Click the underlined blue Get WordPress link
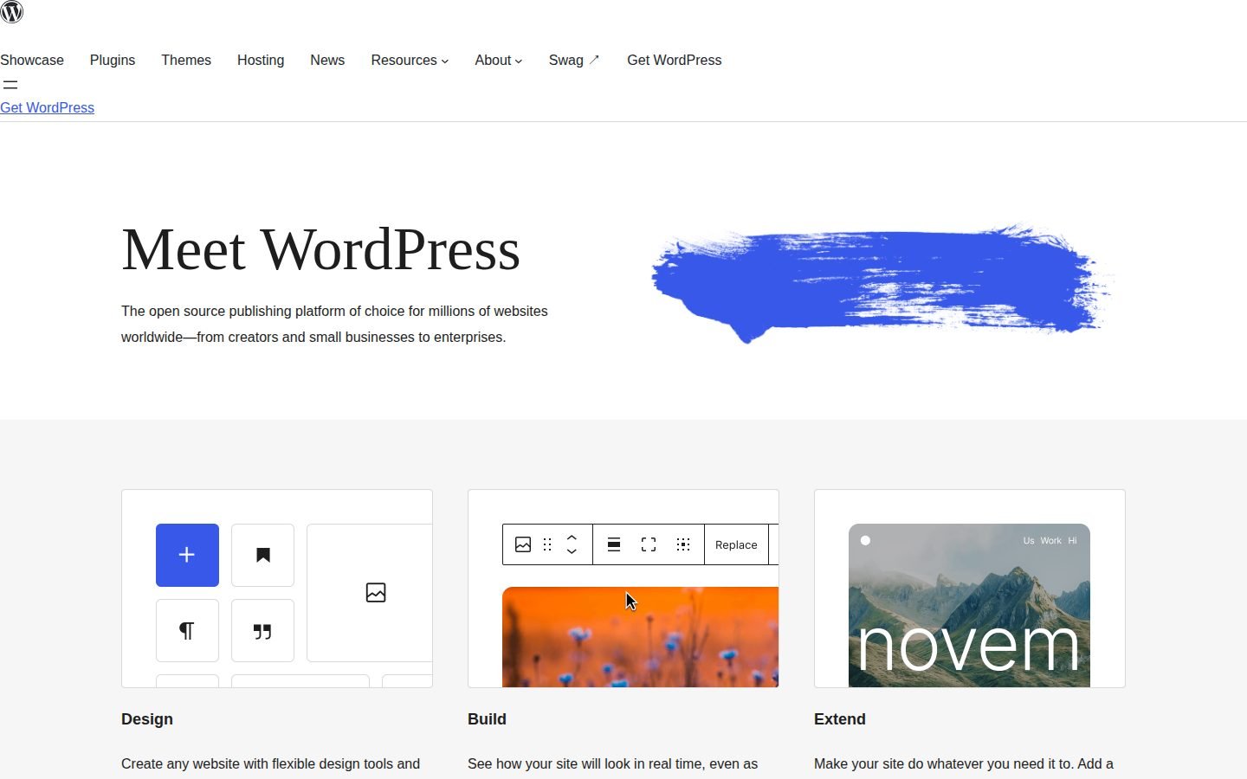The width and height of the screenshot is (1247, 779). [x=47, y=107]
